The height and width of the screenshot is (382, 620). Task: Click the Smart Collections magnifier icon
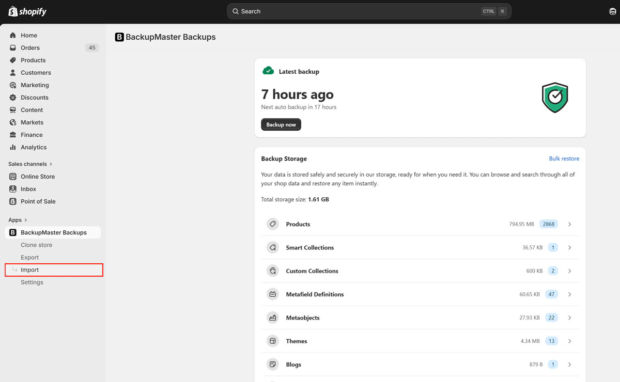coord(272,247)
